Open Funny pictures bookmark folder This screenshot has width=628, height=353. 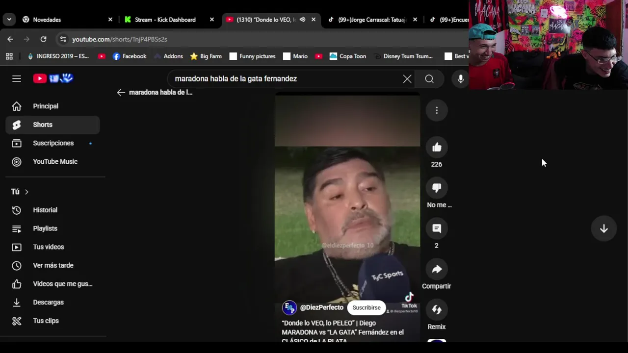coord(252,56)
